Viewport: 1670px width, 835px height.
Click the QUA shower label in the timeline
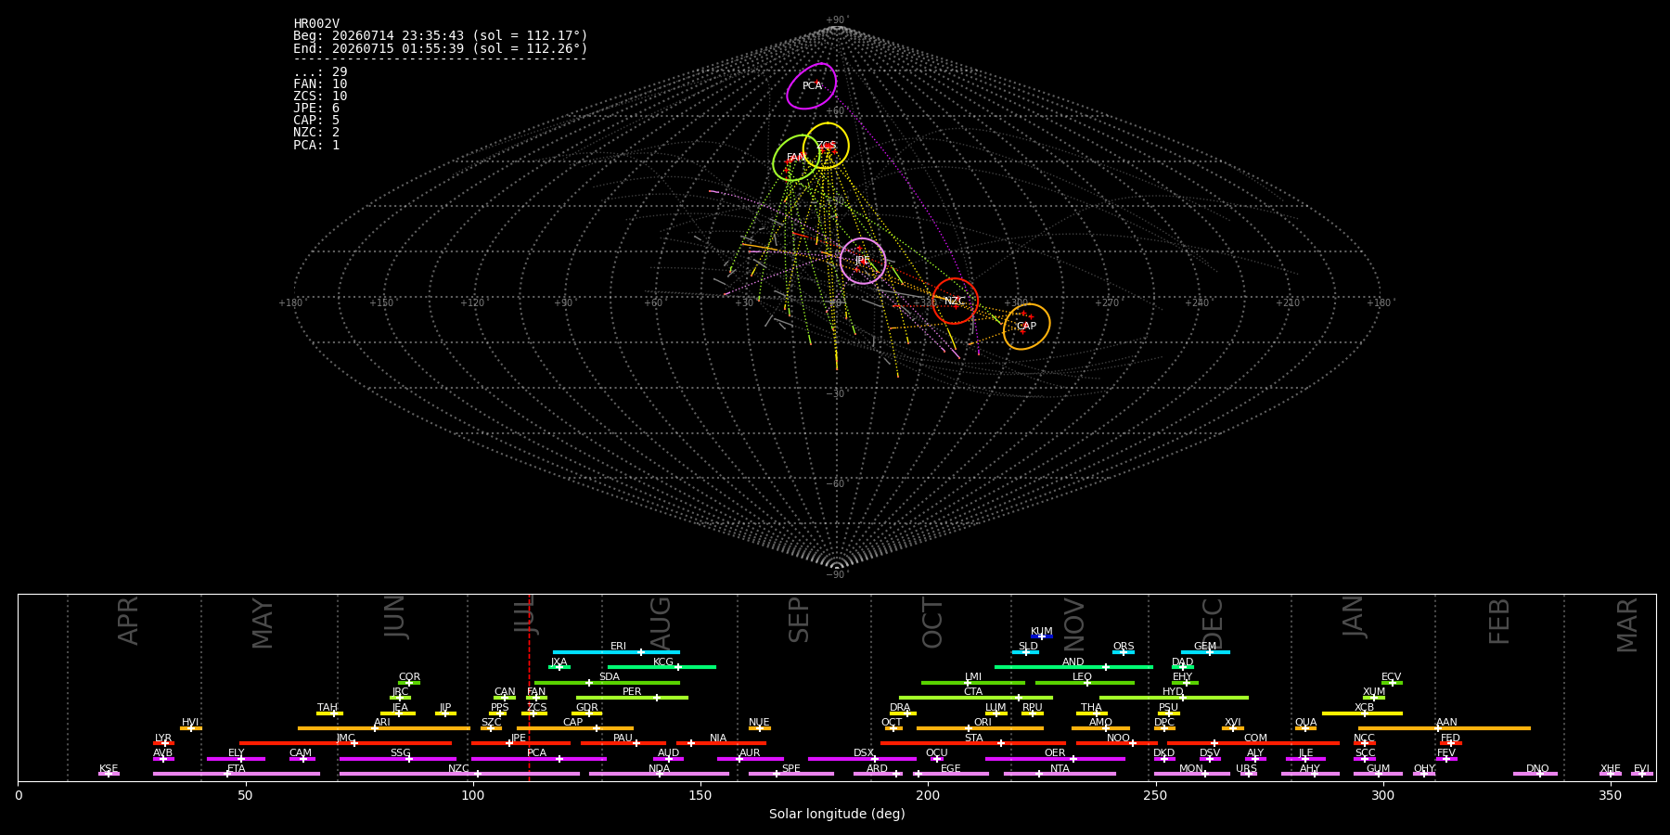click(x=1305, y=723)
